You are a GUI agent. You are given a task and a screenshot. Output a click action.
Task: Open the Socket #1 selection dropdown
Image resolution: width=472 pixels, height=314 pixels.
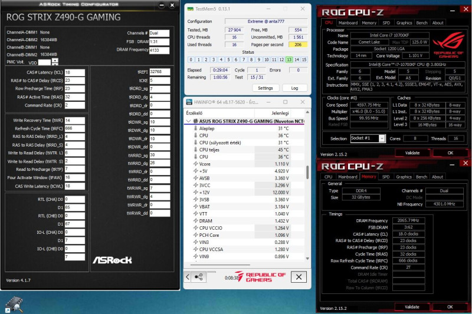pos(382,138)
